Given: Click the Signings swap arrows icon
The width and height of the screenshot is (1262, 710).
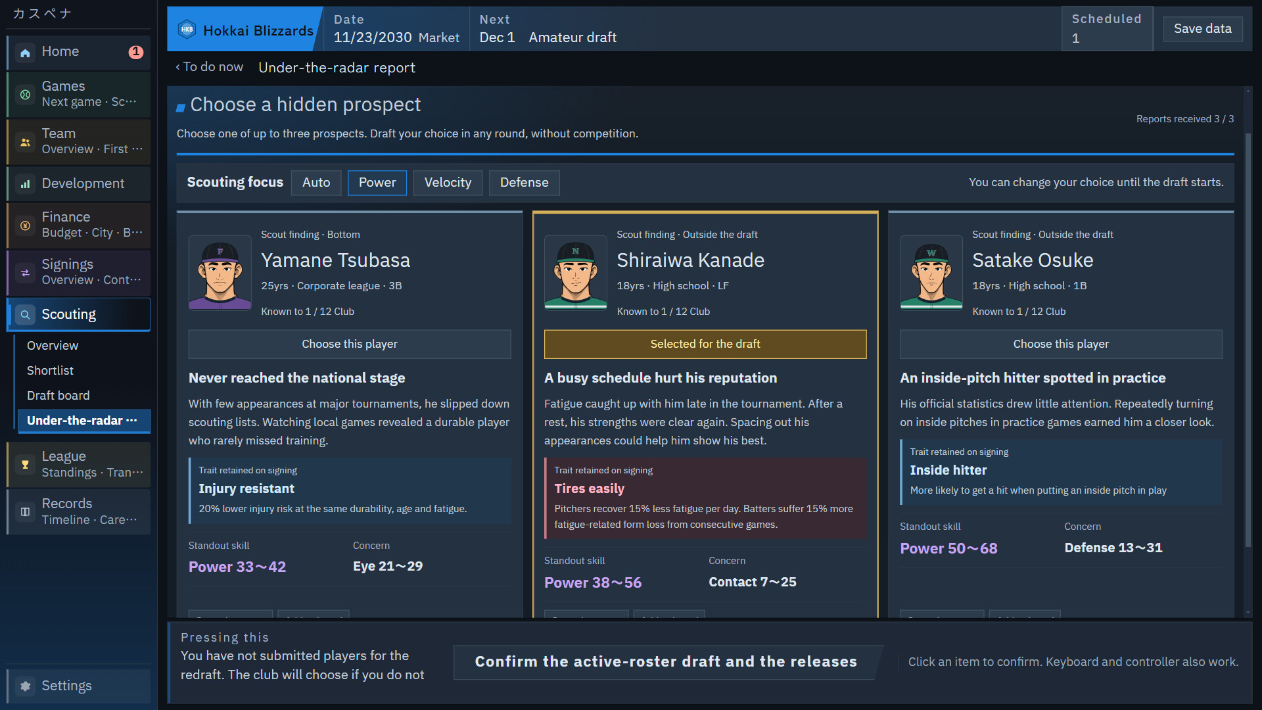Looking at the screenshot, I should coord(25,273).
